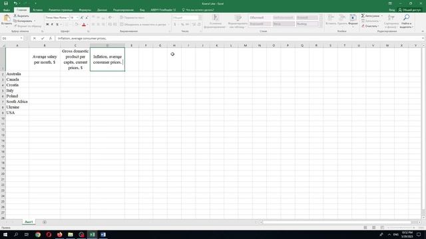Screen dimensions: 426x239
Task: Switch to Word in the taskbar
Action: tap(103, 234)
